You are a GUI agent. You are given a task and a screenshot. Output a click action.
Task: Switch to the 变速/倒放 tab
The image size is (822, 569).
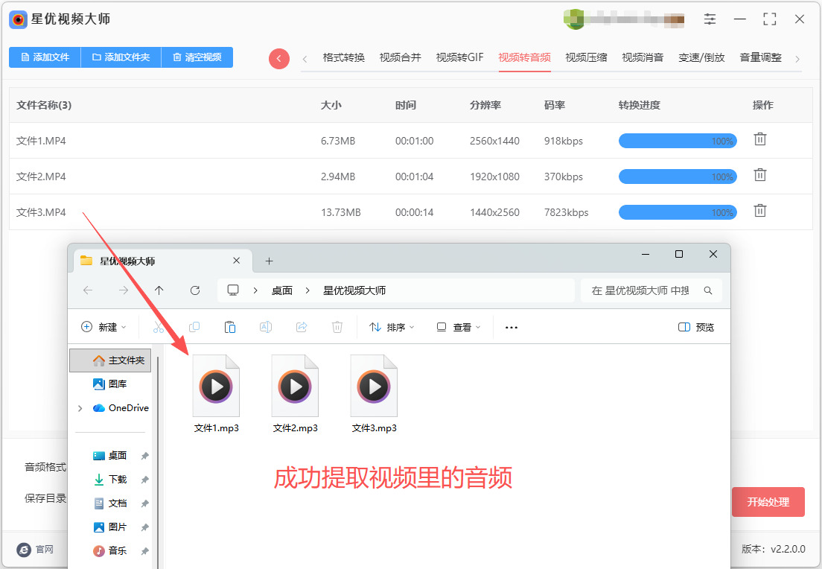[x=701, y=57]
